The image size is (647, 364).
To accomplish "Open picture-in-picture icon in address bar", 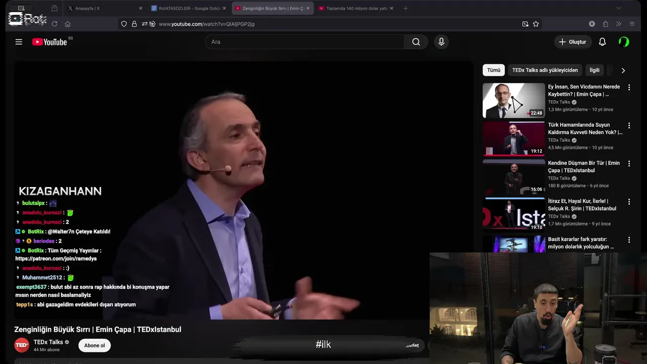I will [525, 24].
